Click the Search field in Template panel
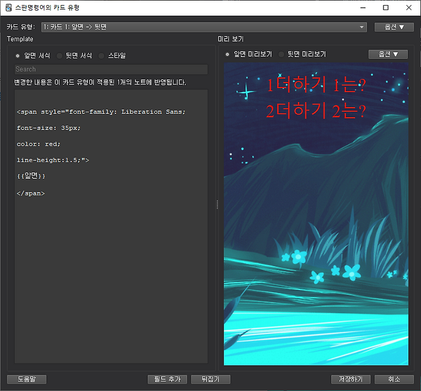421x391 pixels. pyautogui.click(x=111, y=69)
